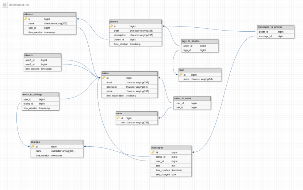Click the dialogs table primary key icon

[33, 146]
